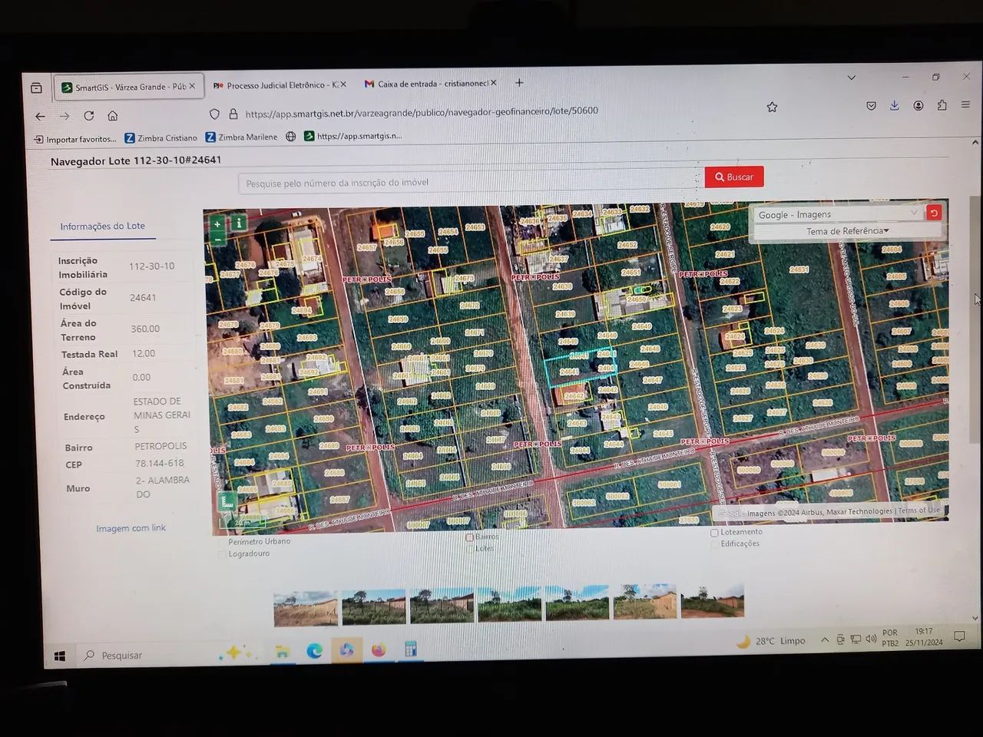Open the map info 'i' button
This screenshot has height=737, width=983.
click(238, 223)
